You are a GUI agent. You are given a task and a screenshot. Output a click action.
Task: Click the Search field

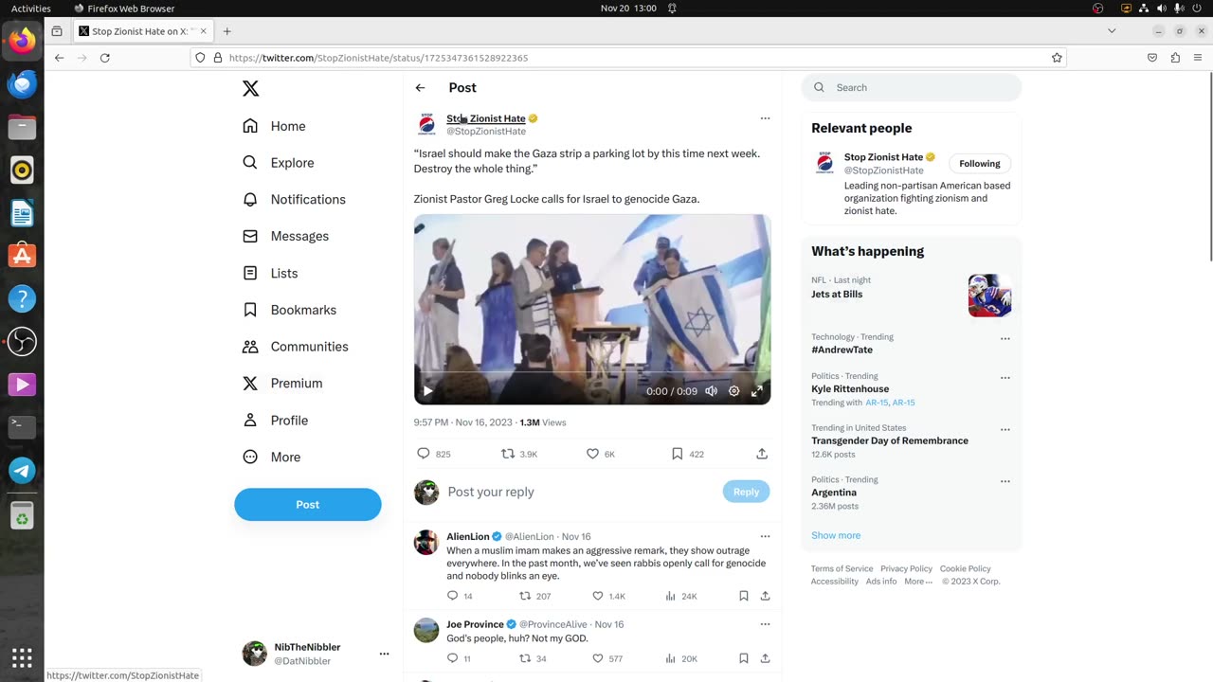[912, 87]
